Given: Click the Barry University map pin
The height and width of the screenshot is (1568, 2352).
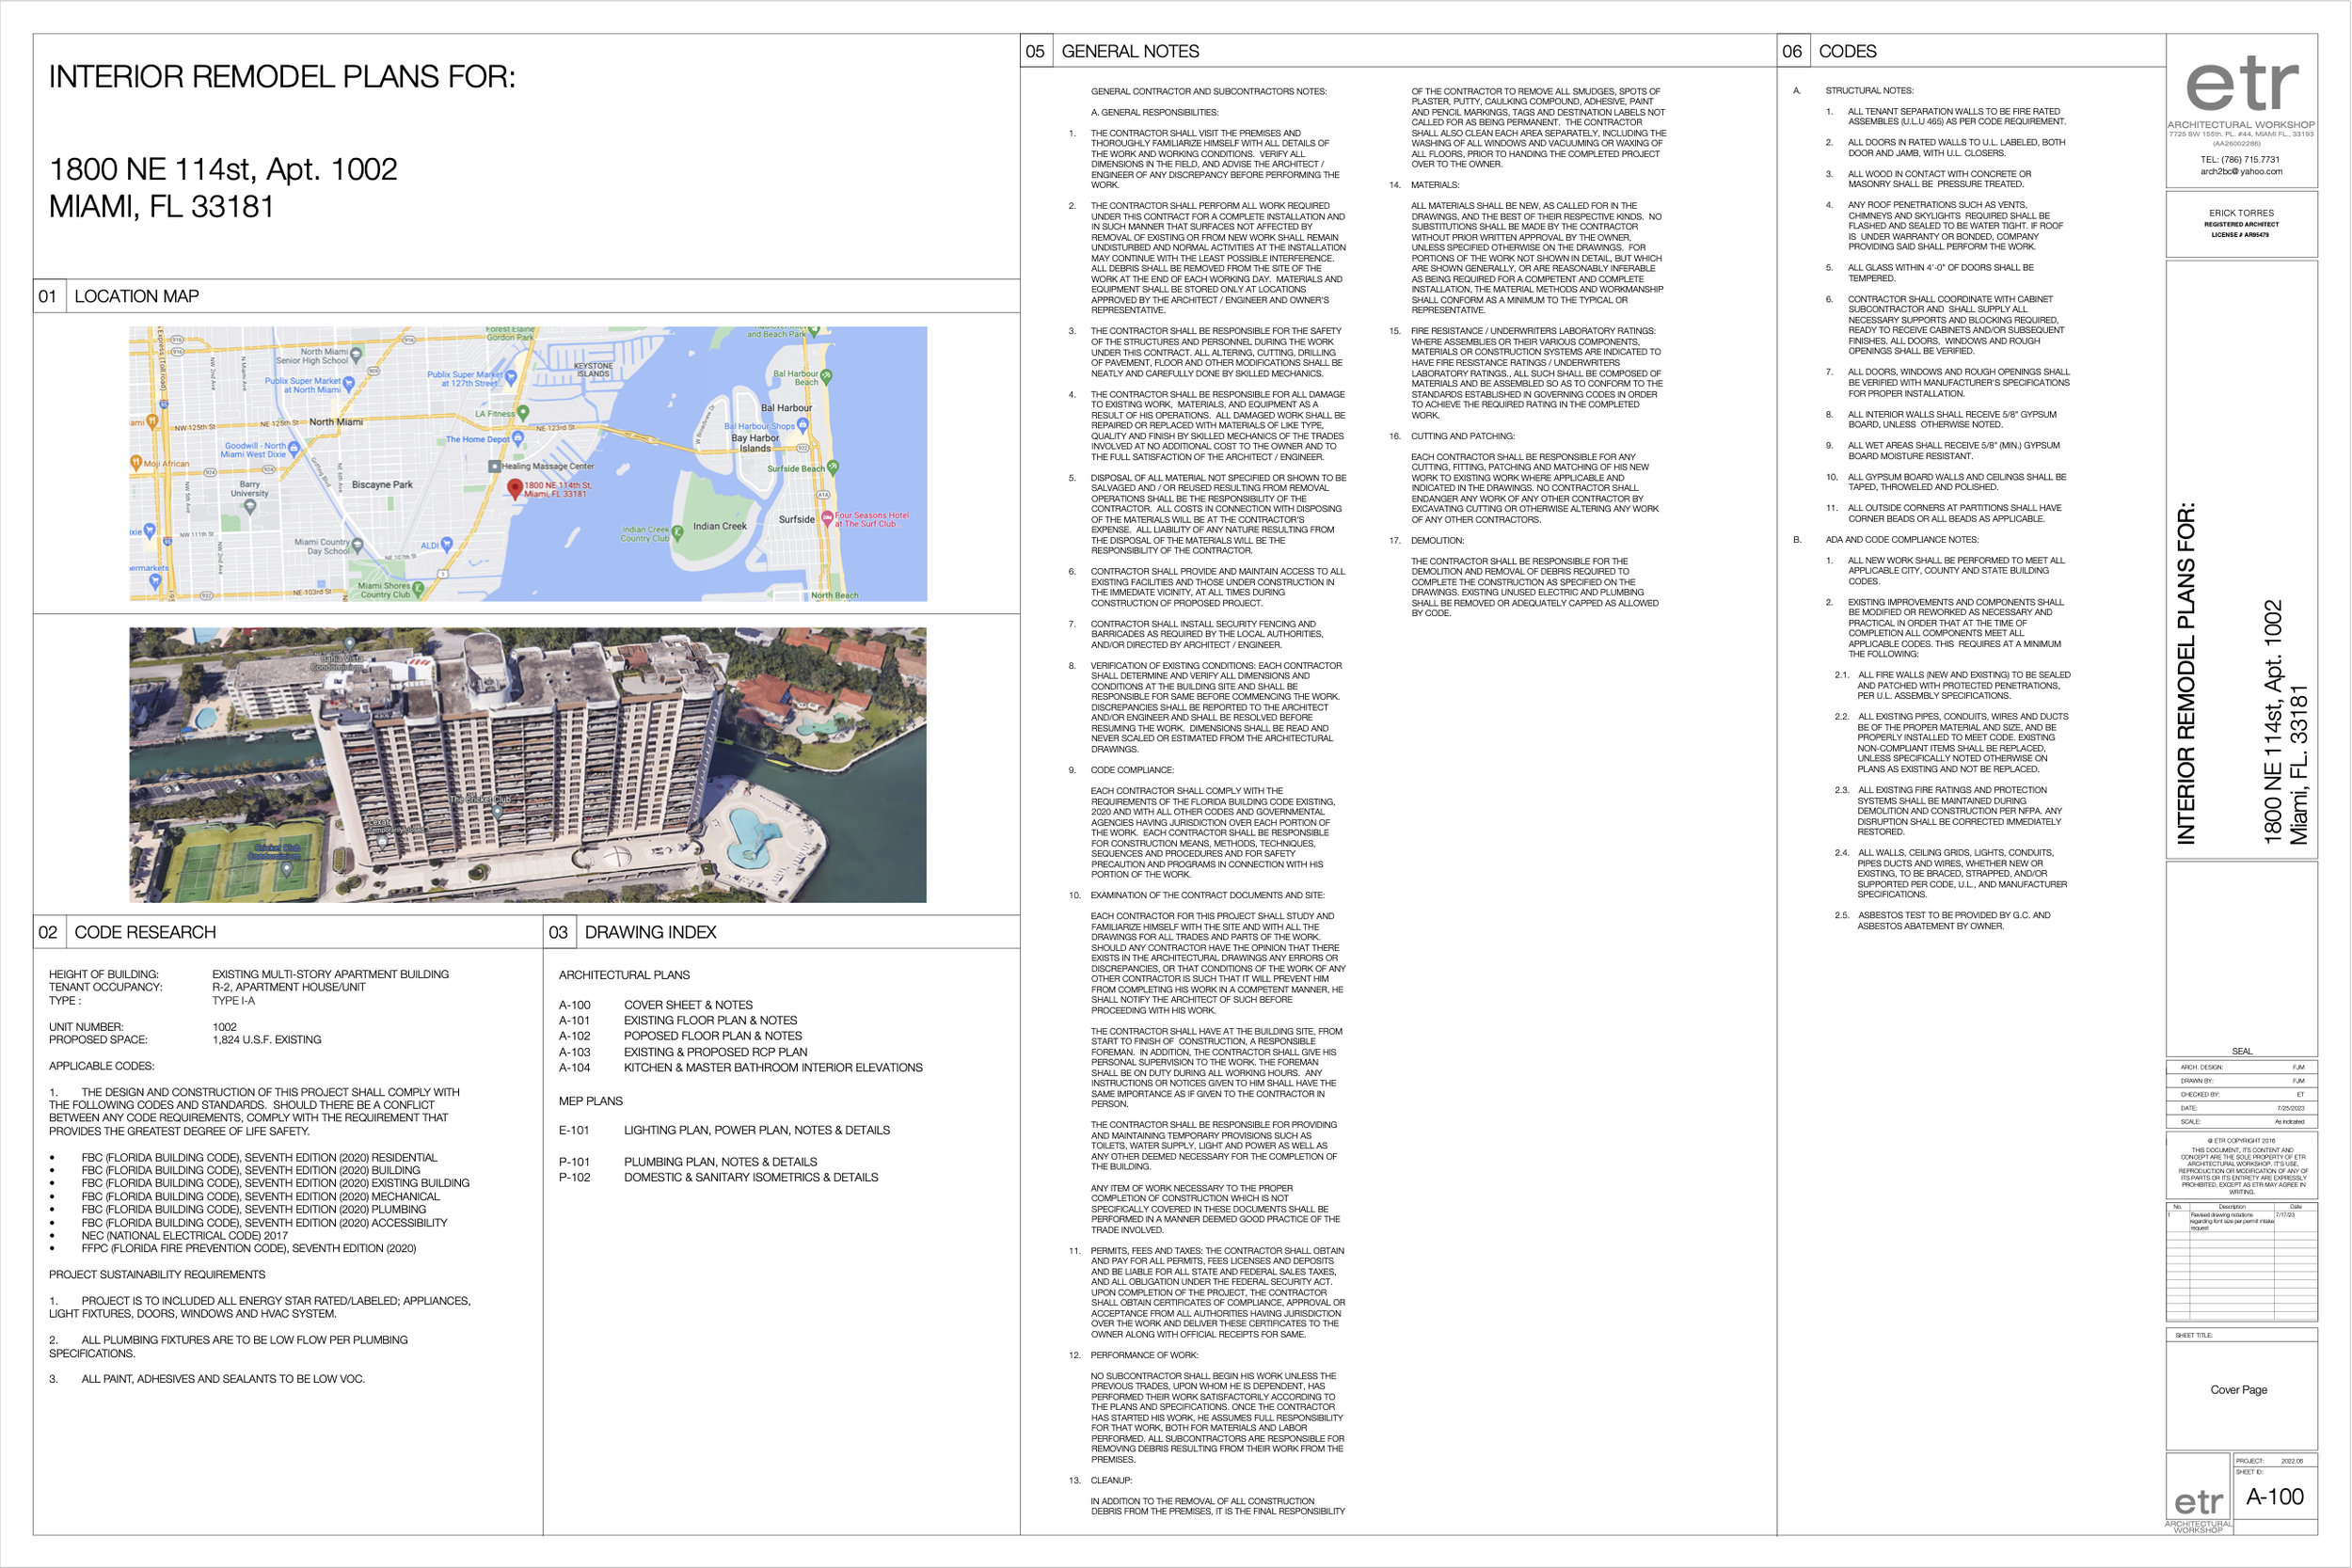Looking at the screenshot, I should click(x=250, y=506).
